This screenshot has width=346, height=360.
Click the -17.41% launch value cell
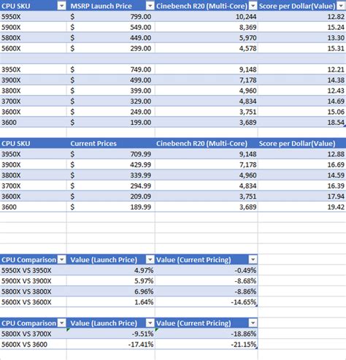[111, 345]
